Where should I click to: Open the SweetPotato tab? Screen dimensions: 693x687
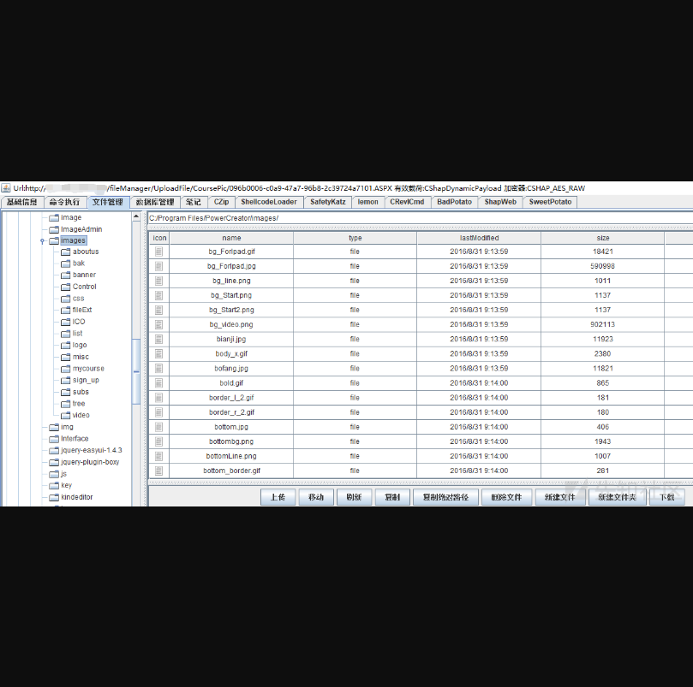click(551, 202)
